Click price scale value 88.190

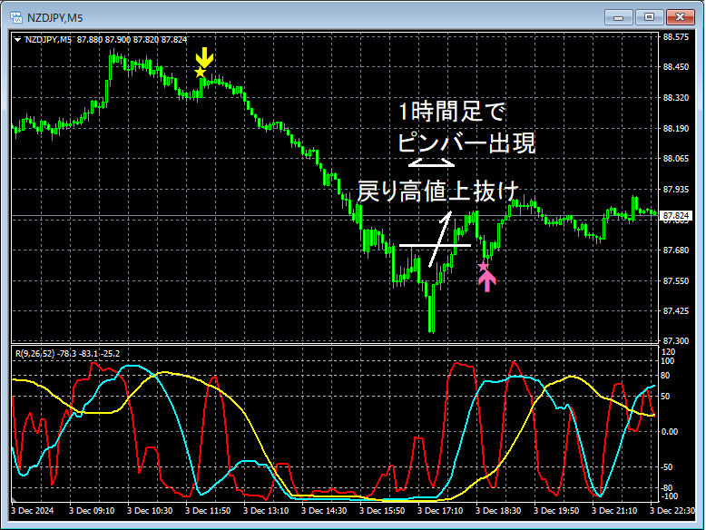[x=676, y=128]
